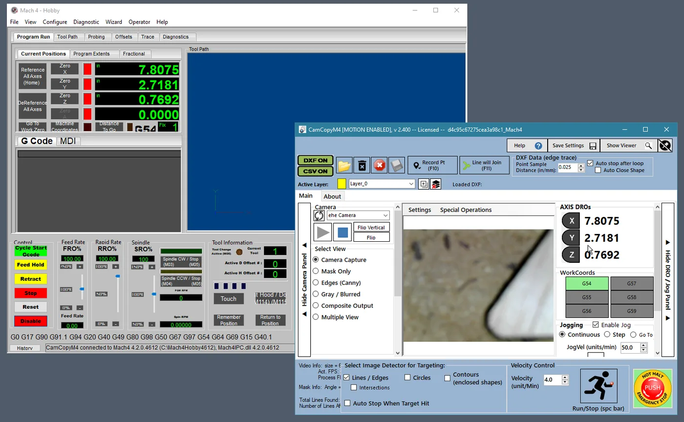Viewport: 684px width, 422px height.
Task: Uncheck Auto stop after loop
Action: [x=590, y=163]
